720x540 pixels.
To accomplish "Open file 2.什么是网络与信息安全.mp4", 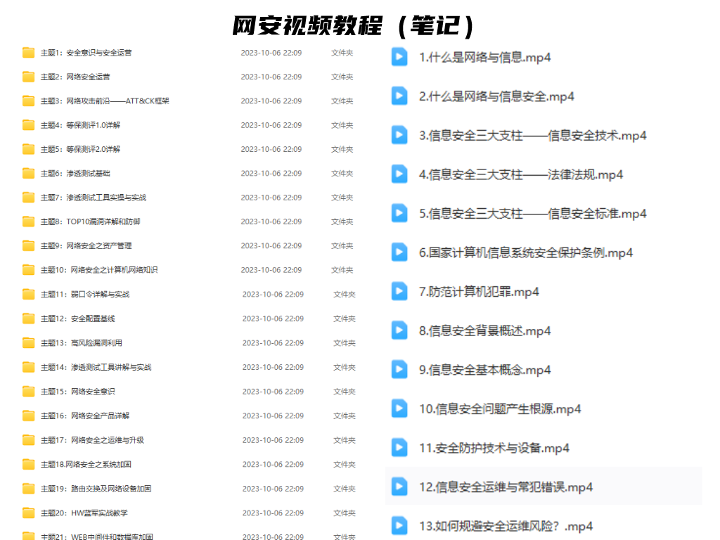I will (x=496, y=96).
